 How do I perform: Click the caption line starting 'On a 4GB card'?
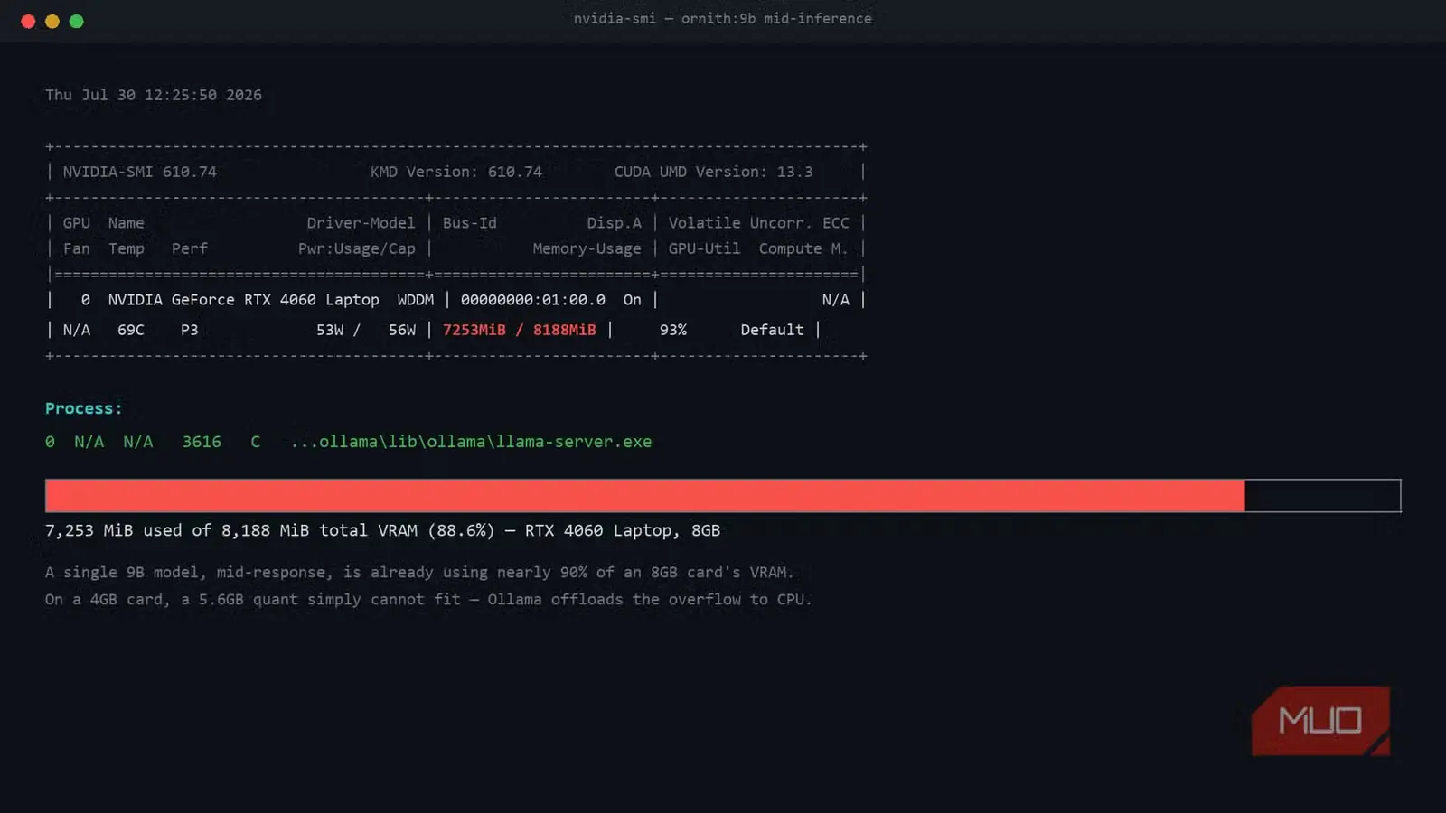coord(428,599)
